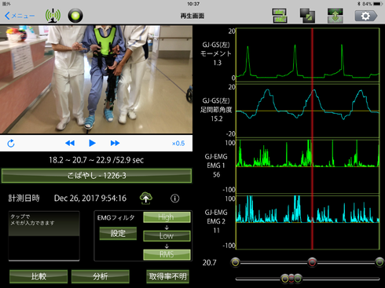Open the EMG filter 設定 button
This screenshot has width=385, height=288.
pyautogui.click(x=118, y=233)
